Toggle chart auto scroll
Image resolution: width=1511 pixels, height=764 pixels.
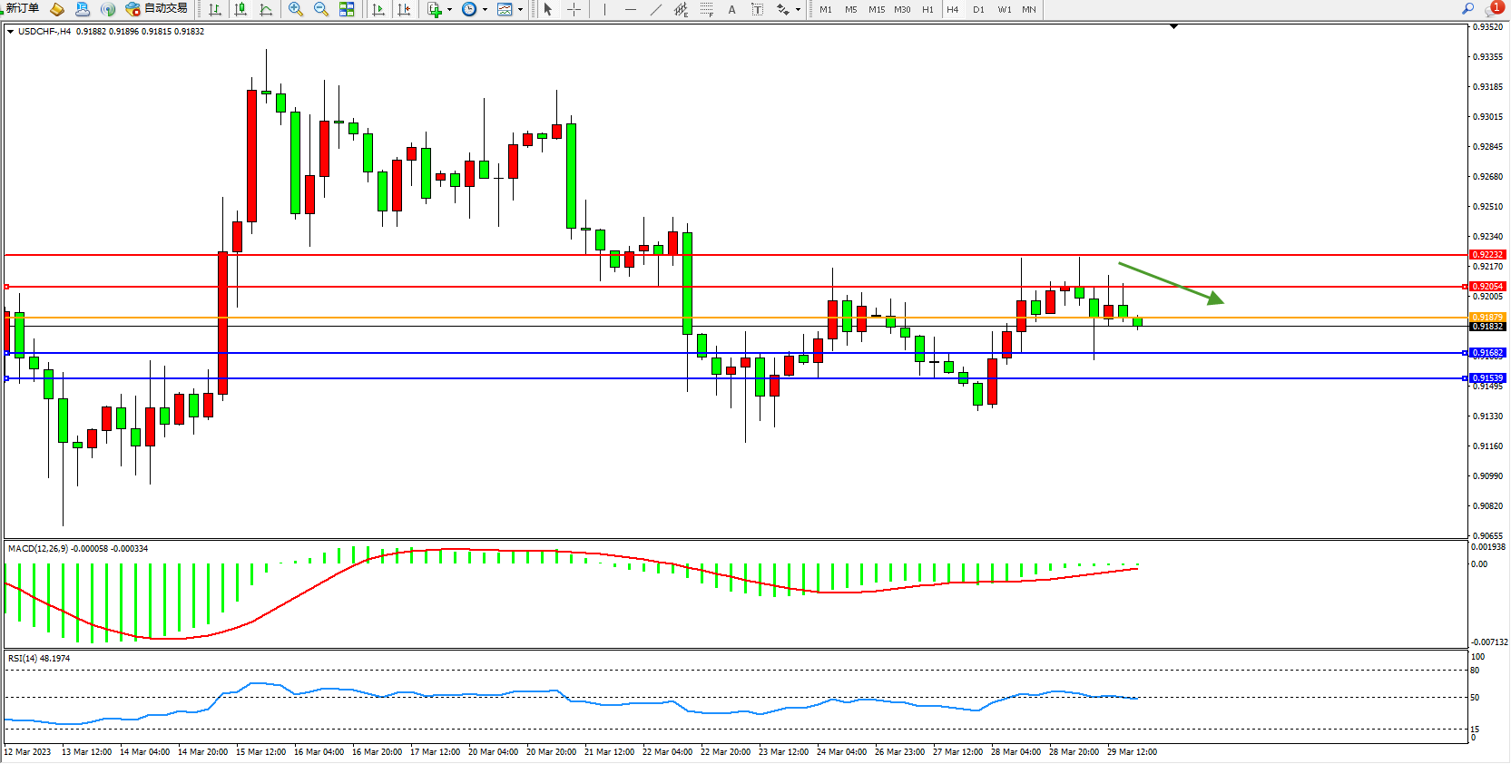click(378, 9)
